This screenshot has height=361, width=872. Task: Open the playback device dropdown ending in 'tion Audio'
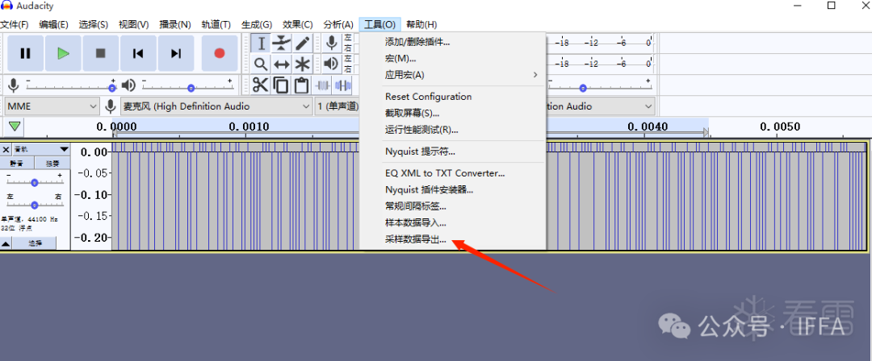pyautogui.click(x=601, y=106)
